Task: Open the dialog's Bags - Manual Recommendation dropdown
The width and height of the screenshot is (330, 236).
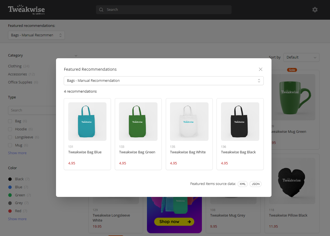Action: [x=164, y=81]
